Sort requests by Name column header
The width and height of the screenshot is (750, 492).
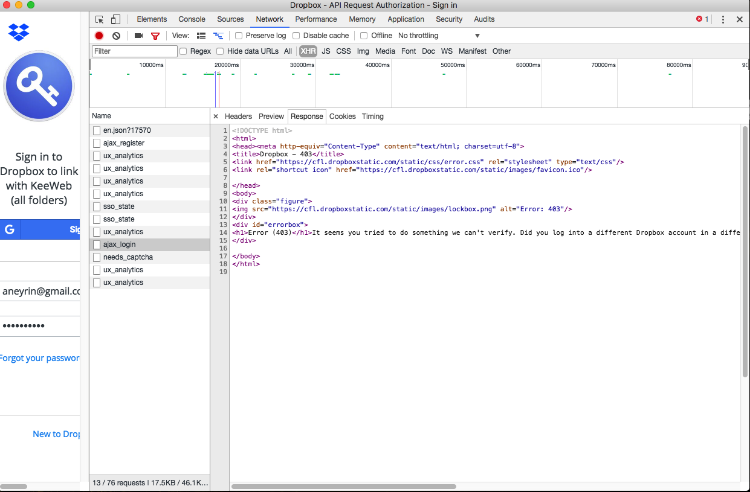point(149,116)
